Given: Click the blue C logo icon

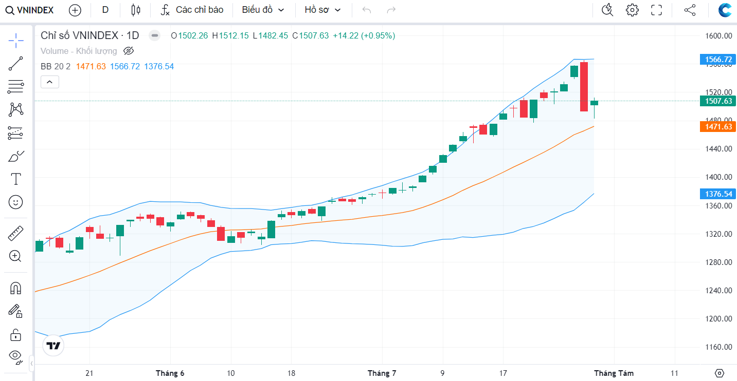Looking at the screenshot, I should pos(725,10).
